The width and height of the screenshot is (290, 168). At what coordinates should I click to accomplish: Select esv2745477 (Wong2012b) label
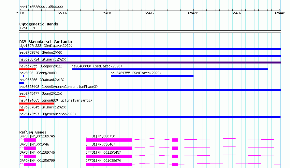[x=41, y=93]
